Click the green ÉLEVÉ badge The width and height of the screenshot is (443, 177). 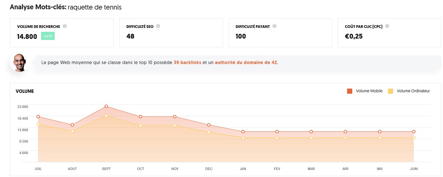click(48, 36)
